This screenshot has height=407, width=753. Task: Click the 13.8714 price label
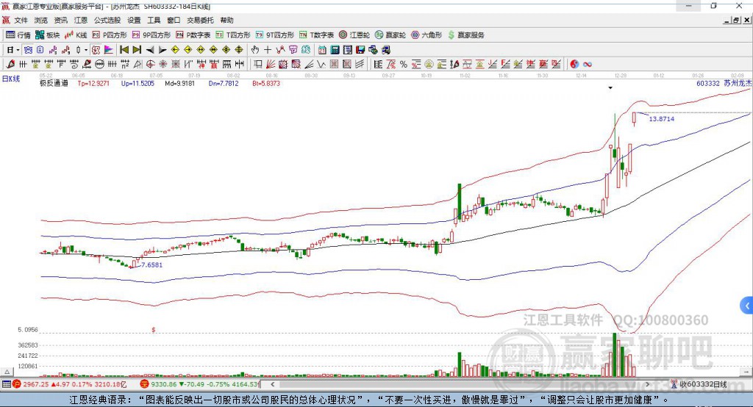point(662,118)
